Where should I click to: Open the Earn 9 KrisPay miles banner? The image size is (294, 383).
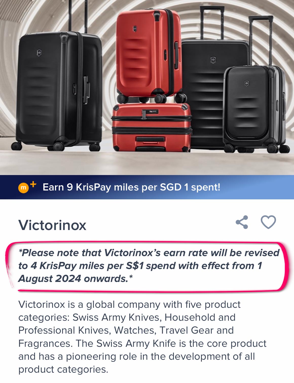pyautogui.click(x=147, y=187)
